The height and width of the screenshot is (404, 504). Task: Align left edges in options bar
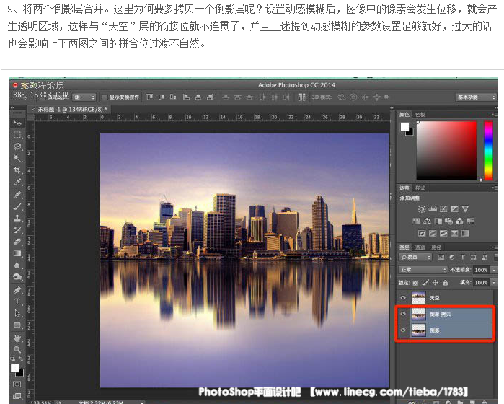pos(186,97)
